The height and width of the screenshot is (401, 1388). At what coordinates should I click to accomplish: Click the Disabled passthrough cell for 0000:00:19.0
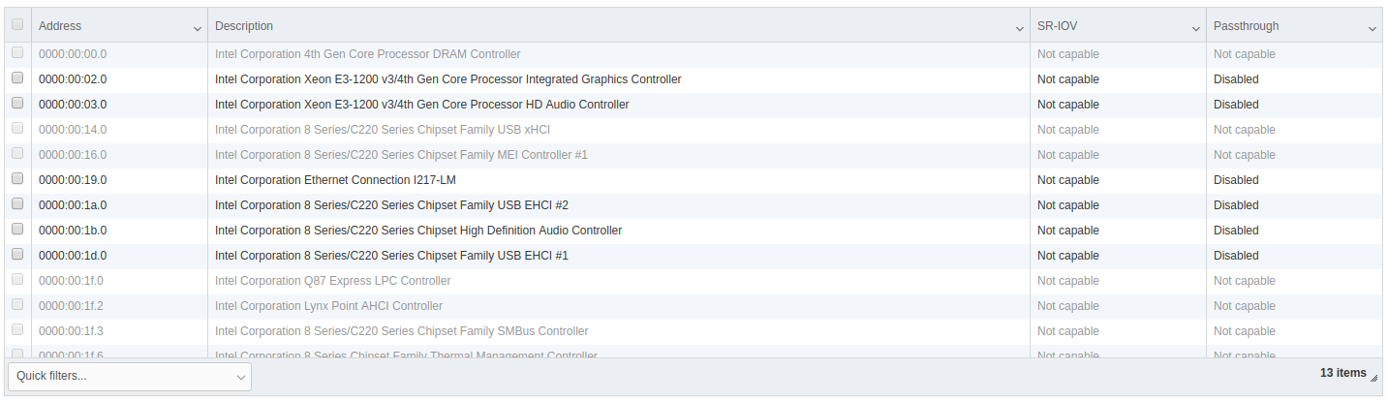(x=1236, y=180)
